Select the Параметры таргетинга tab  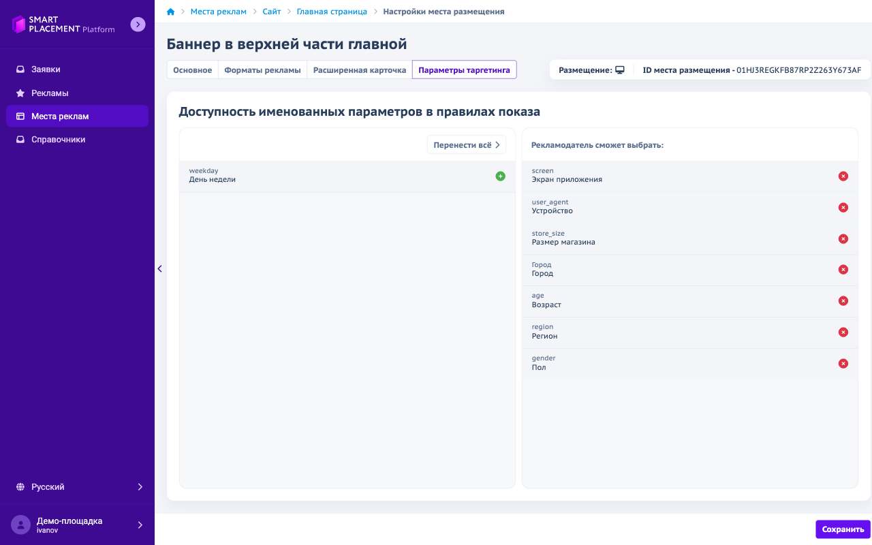point(464,70)
